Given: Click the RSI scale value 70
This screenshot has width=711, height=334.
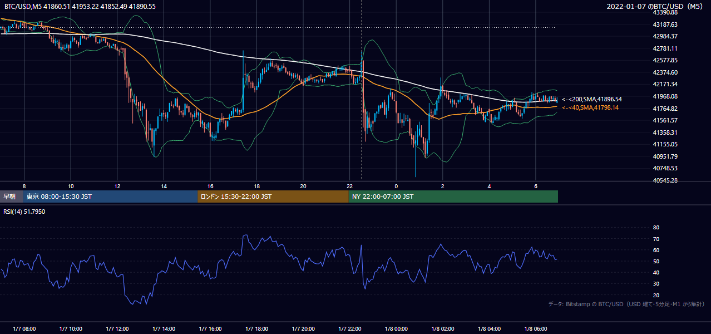Looking at the screenshot, I should [656, 239].
